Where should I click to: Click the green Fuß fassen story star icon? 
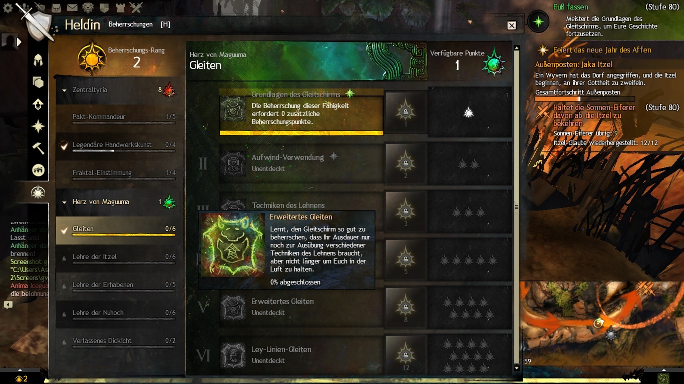tap(538, 22)
